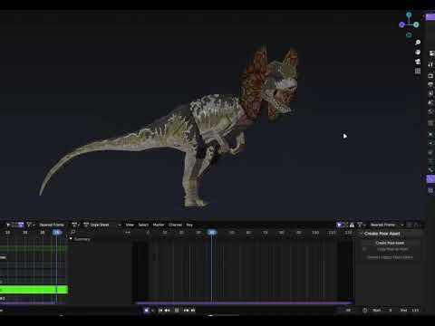Jump to the start frame
The width and height of the screenshot is (435, 326).
(x=160, y=310)
